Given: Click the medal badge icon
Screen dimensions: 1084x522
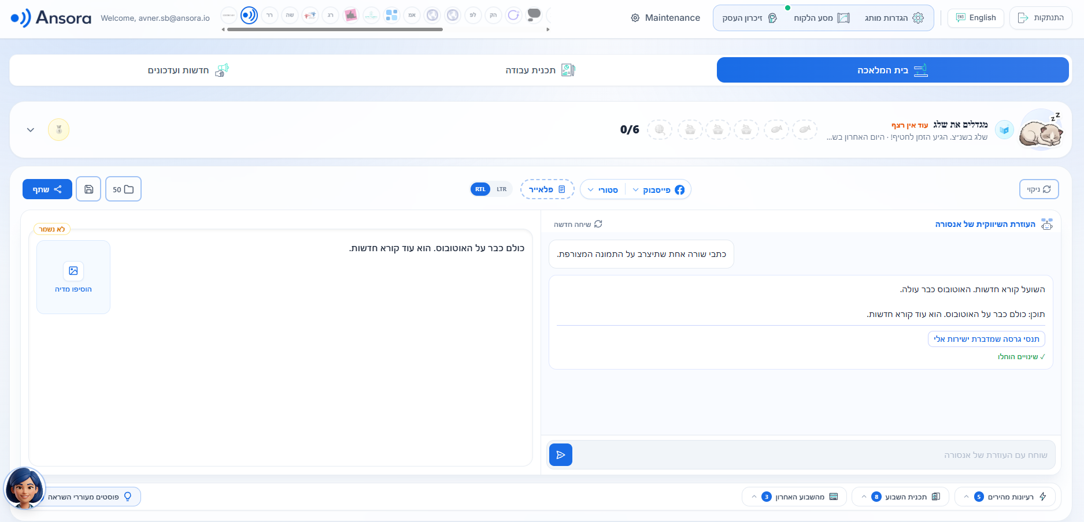Looking at the screenshot, I should [x=58, y=130].
